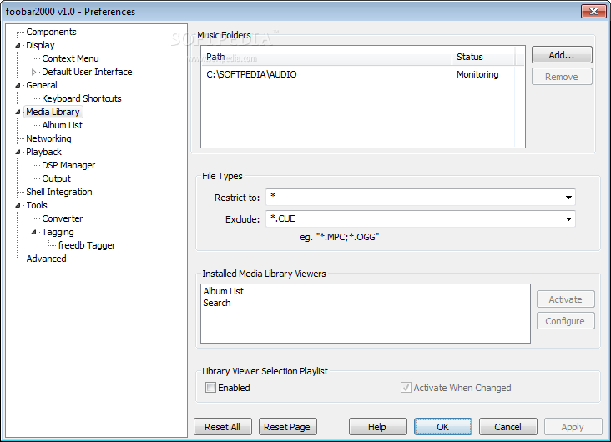Click Add... music folder button
This screenshot has height=442, width=611.
click(x=562, y=55)
